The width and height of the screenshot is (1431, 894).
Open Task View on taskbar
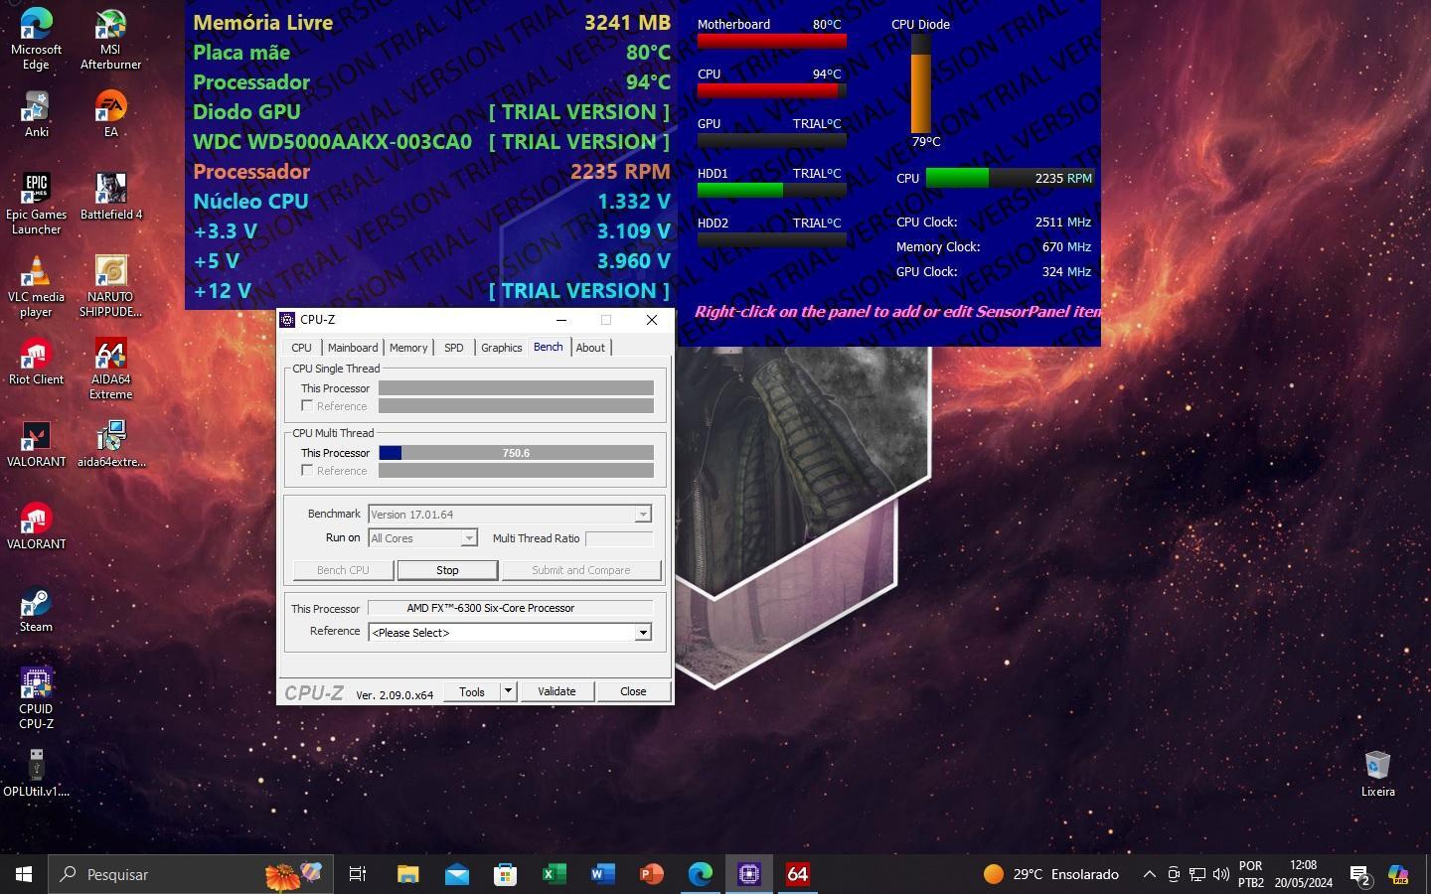click(x=358, y=874)
